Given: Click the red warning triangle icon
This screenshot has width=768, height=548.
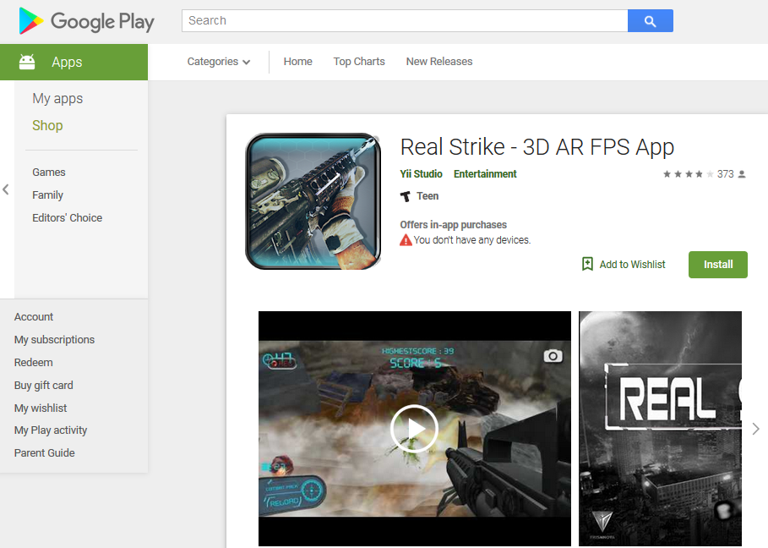Looking at the screenshot, I should tap(406, 240).
